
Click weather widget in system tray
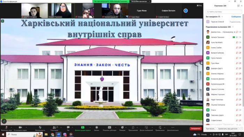point(200,135)
